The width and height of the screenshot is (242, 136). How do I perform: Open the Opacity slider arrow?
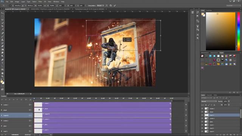coord(229,102)
